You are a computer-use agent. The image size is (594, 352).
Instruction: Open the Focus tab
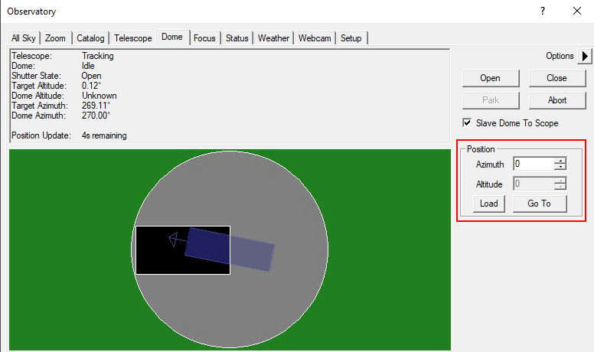204,38
